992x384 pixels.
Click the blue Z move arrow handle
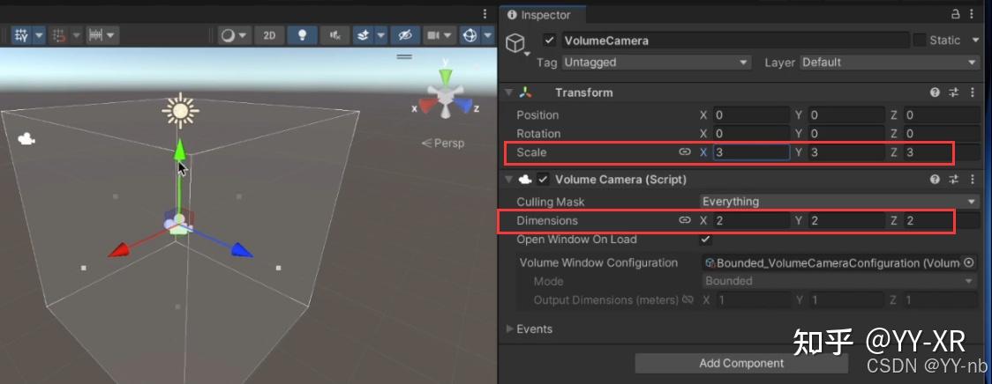click(241, 250)
